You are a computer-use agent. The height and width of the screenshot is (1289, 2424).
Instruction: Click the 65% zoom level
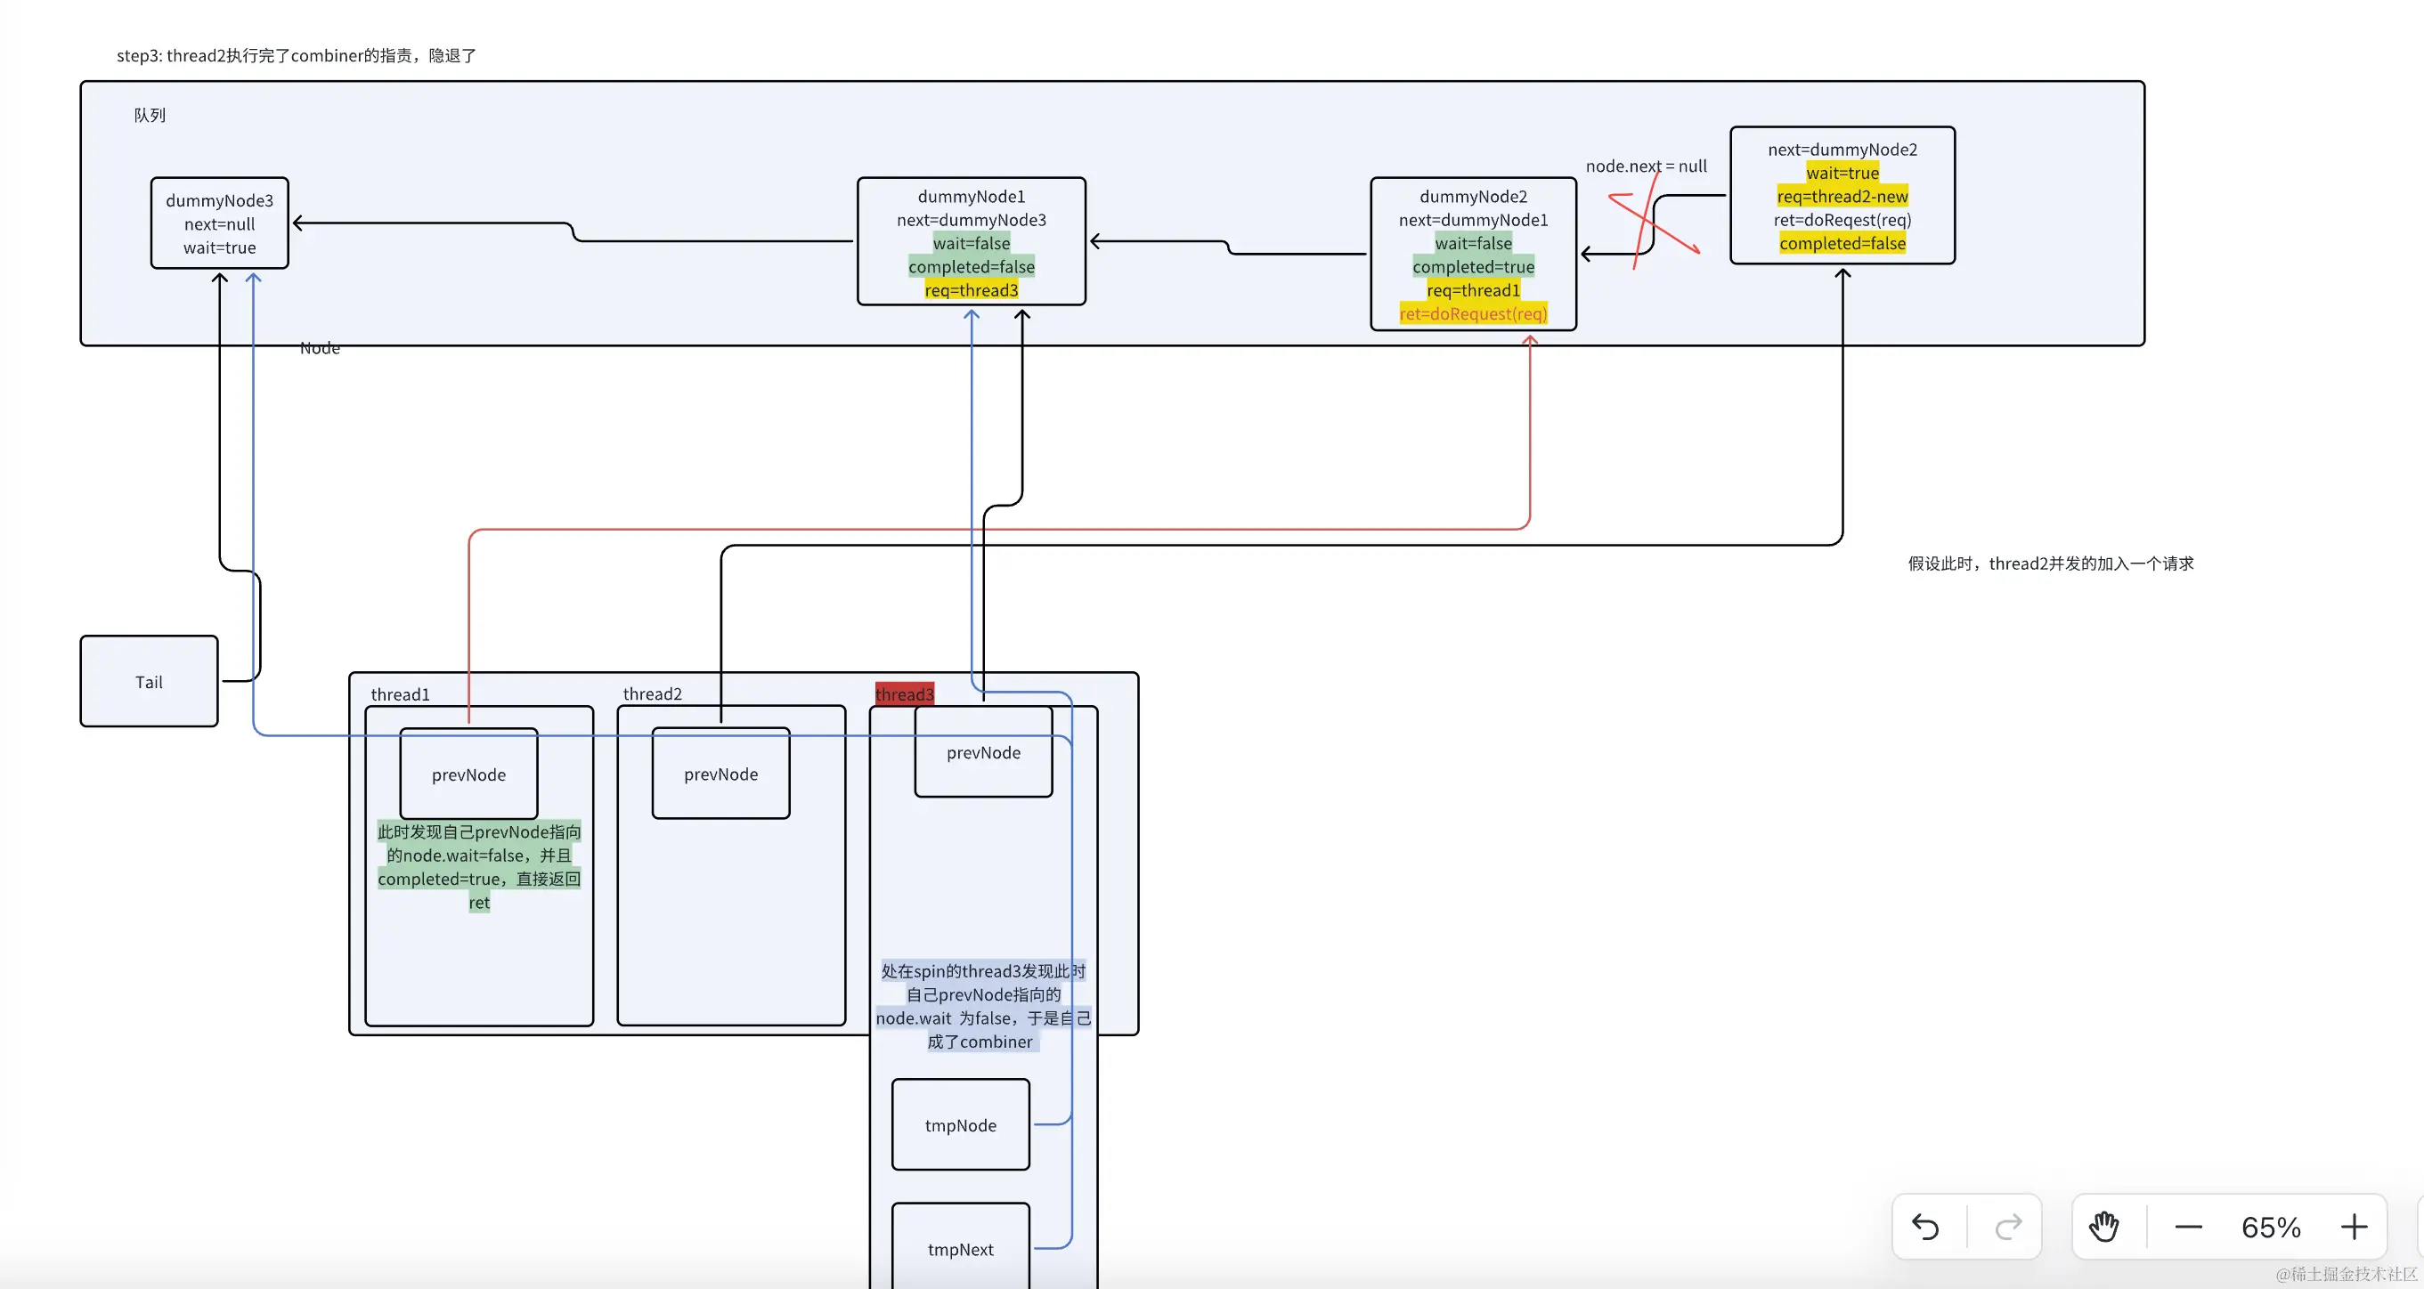(x=2271, y=1227)
